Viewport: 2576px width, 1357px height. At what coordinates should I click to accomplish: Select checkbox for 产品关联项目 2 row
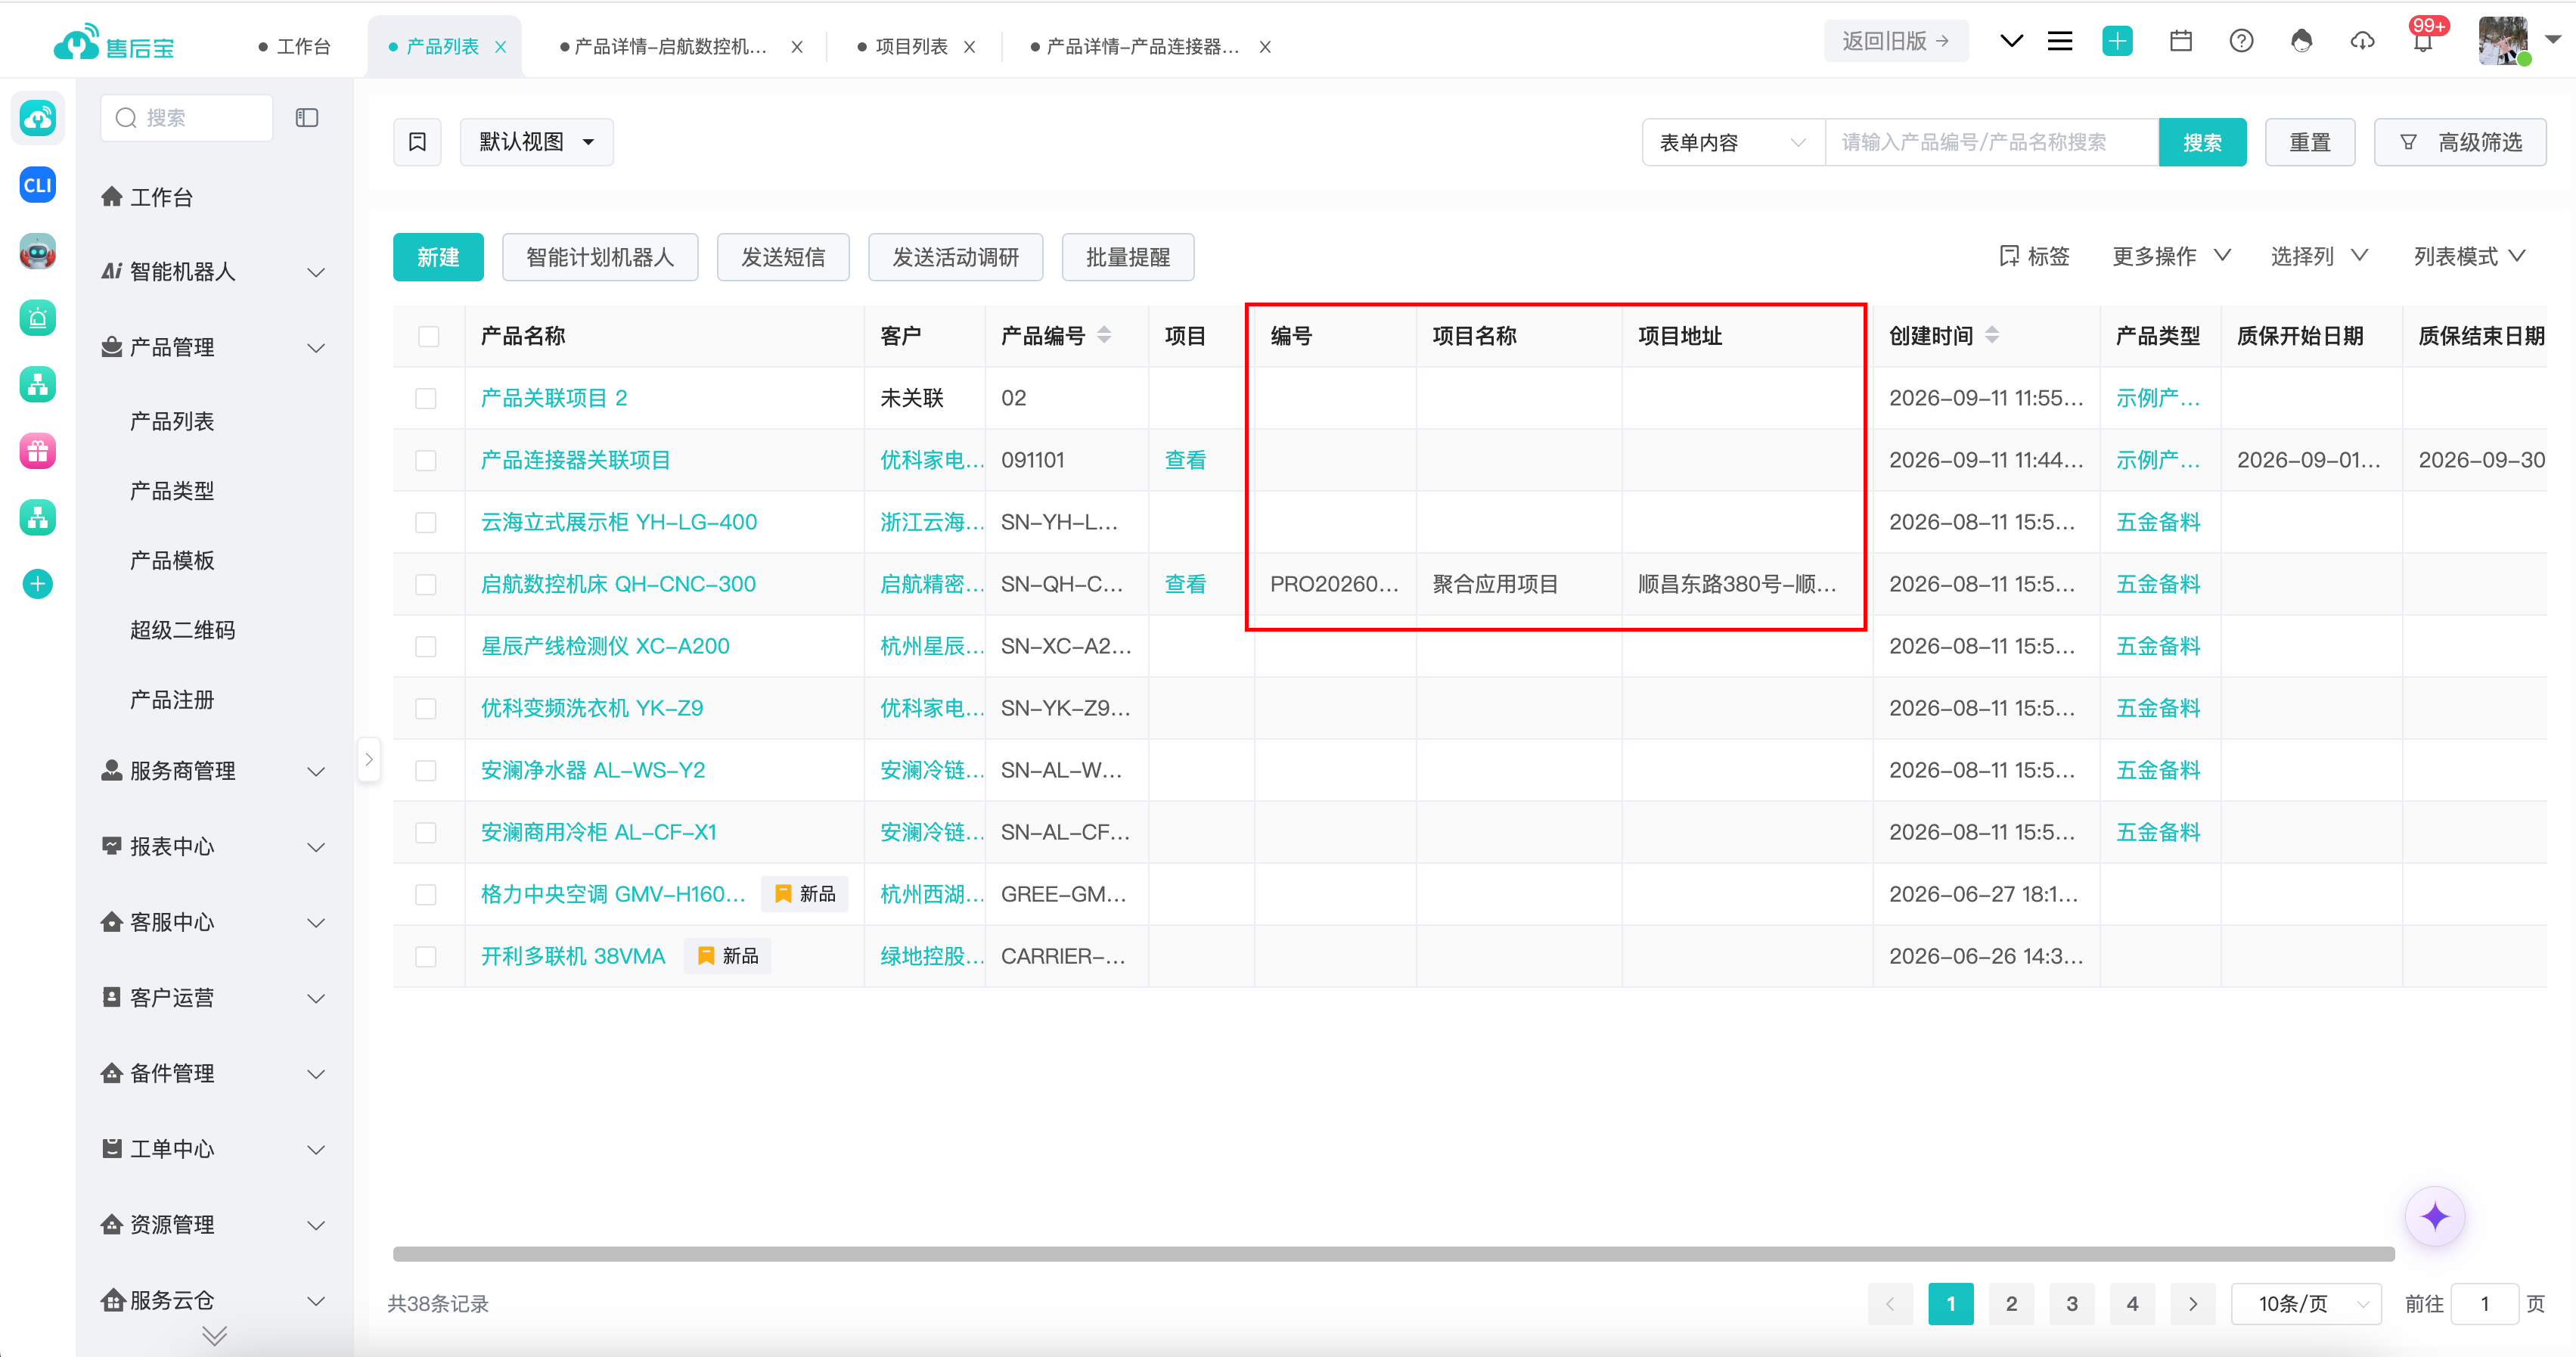click(x=426, y=398)
